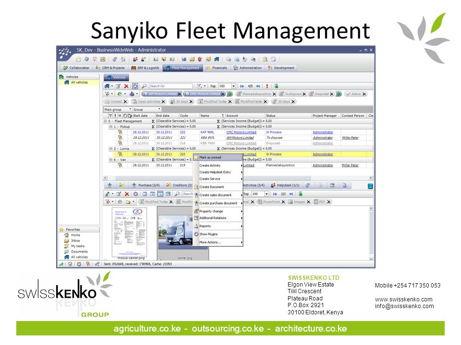Collapse the '3 - Lorrie' group
The width and height of the screenshot is (461, 345).
[x=111, y=149]
